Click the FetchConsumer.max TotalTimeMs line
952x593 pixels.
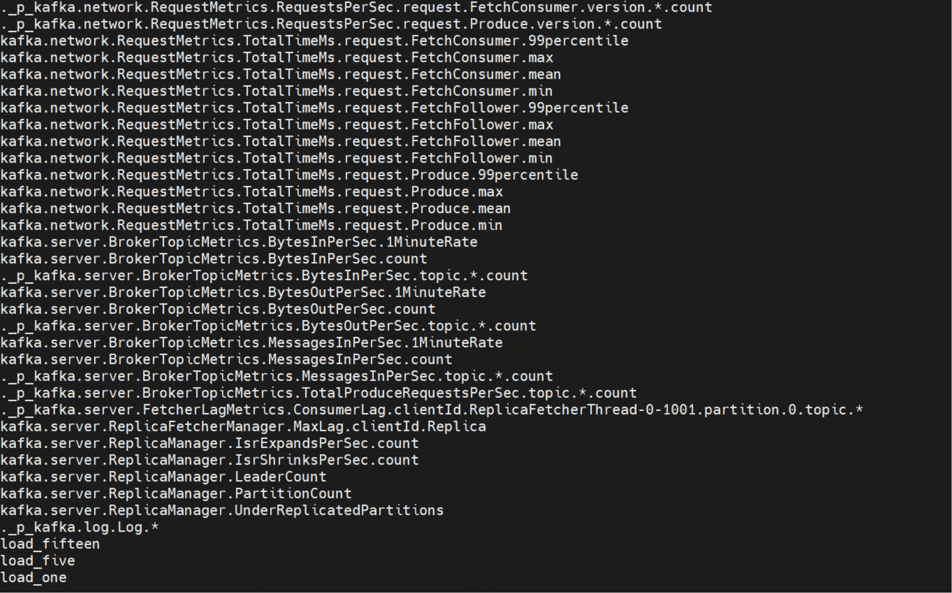[x=277, y=58]
